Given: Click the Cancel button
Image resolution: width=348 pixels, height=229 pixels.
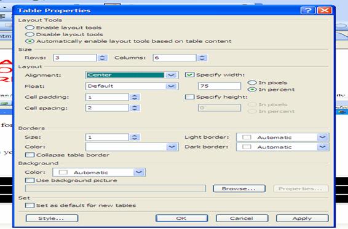Looking at the screenshot, I should pyautogui.click(x=242, y=218).
